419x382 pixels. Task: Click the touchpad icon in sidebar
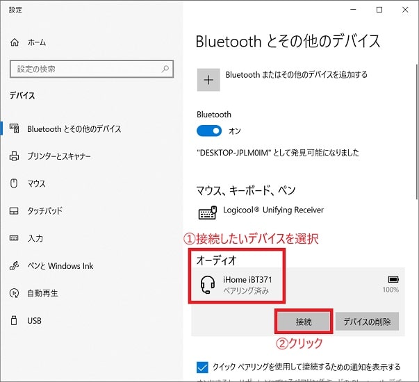coord(14,211)
